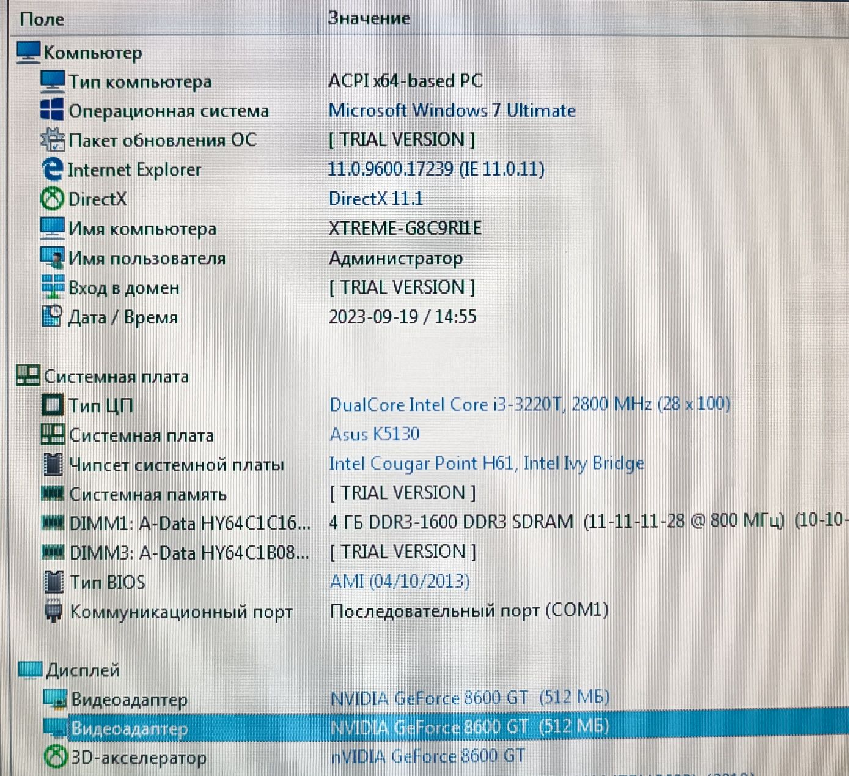The height and width of the screenshot is (776, 849).
Task: Click the Компьютер section icon
Action: [x=28, y=53]
